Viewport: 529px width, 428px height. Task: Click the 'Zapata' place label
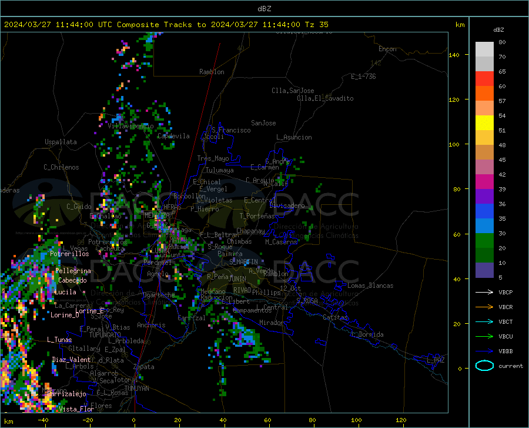[x=144, y=367]
